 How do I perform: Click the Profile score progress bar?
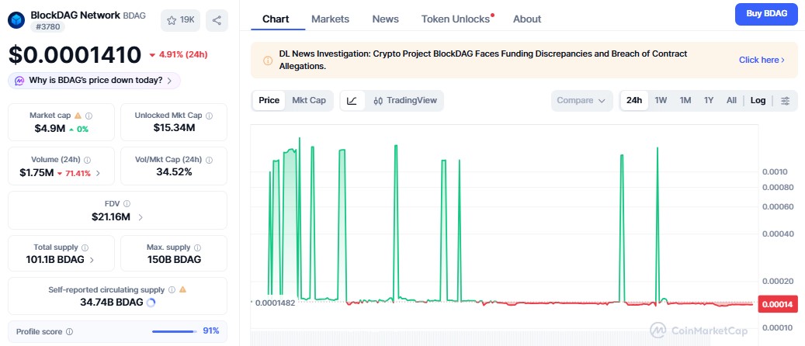pos(174,331)
